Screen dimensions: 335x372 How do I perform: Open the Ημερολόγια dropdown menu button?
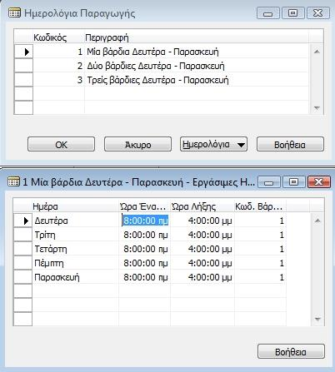[x=213, y=144]
